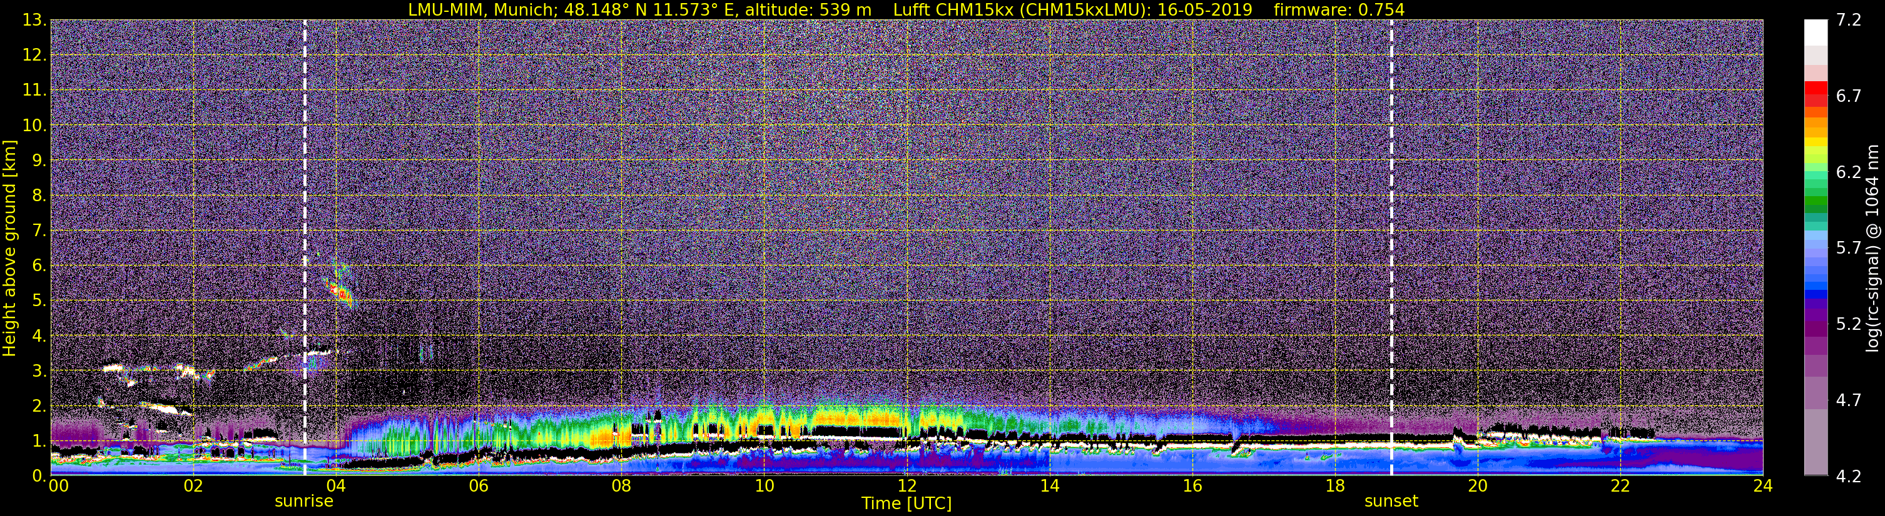Click the 'sunset' label below the time axis
The width and height of the screenshot is (1885, 516).
[1391, 502]
